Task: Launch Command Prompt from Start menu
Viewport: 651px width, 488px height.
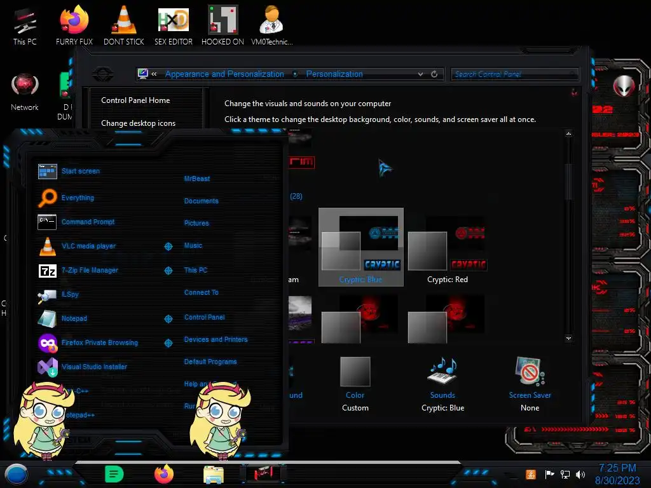Action: (x=76, y=222)
